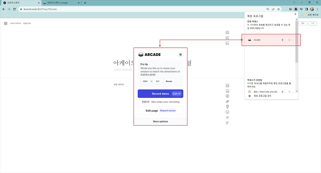321x173 pixels.
Task: Pin the Arcade extension
Action: (282, 40)
